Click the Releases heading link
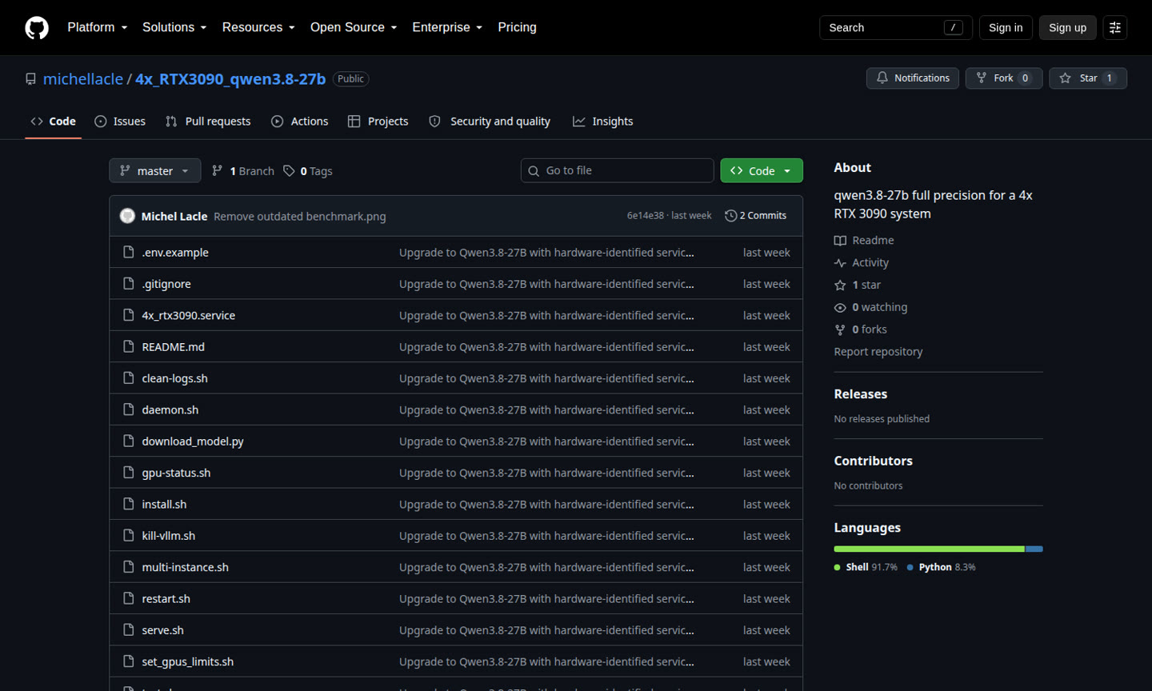 pyautogui.click(x=861, y=394)
